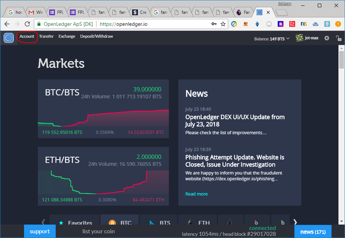345x238 pixels.
Task: Click the 84.492471 ETH value
Action: coord(148,200)
